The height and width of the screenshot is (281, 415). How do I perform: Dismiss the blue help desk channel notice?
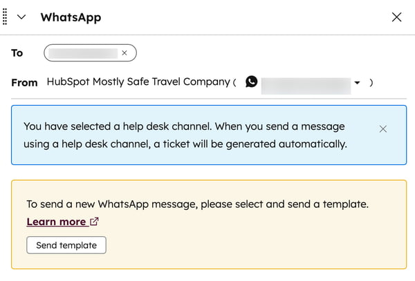383,128
